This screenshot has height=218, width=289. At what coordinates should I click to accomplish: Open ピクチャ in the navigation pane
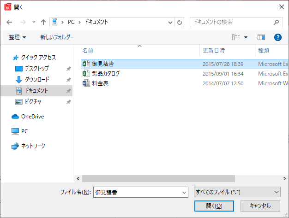pyautogui.click(x=33, y=102)
